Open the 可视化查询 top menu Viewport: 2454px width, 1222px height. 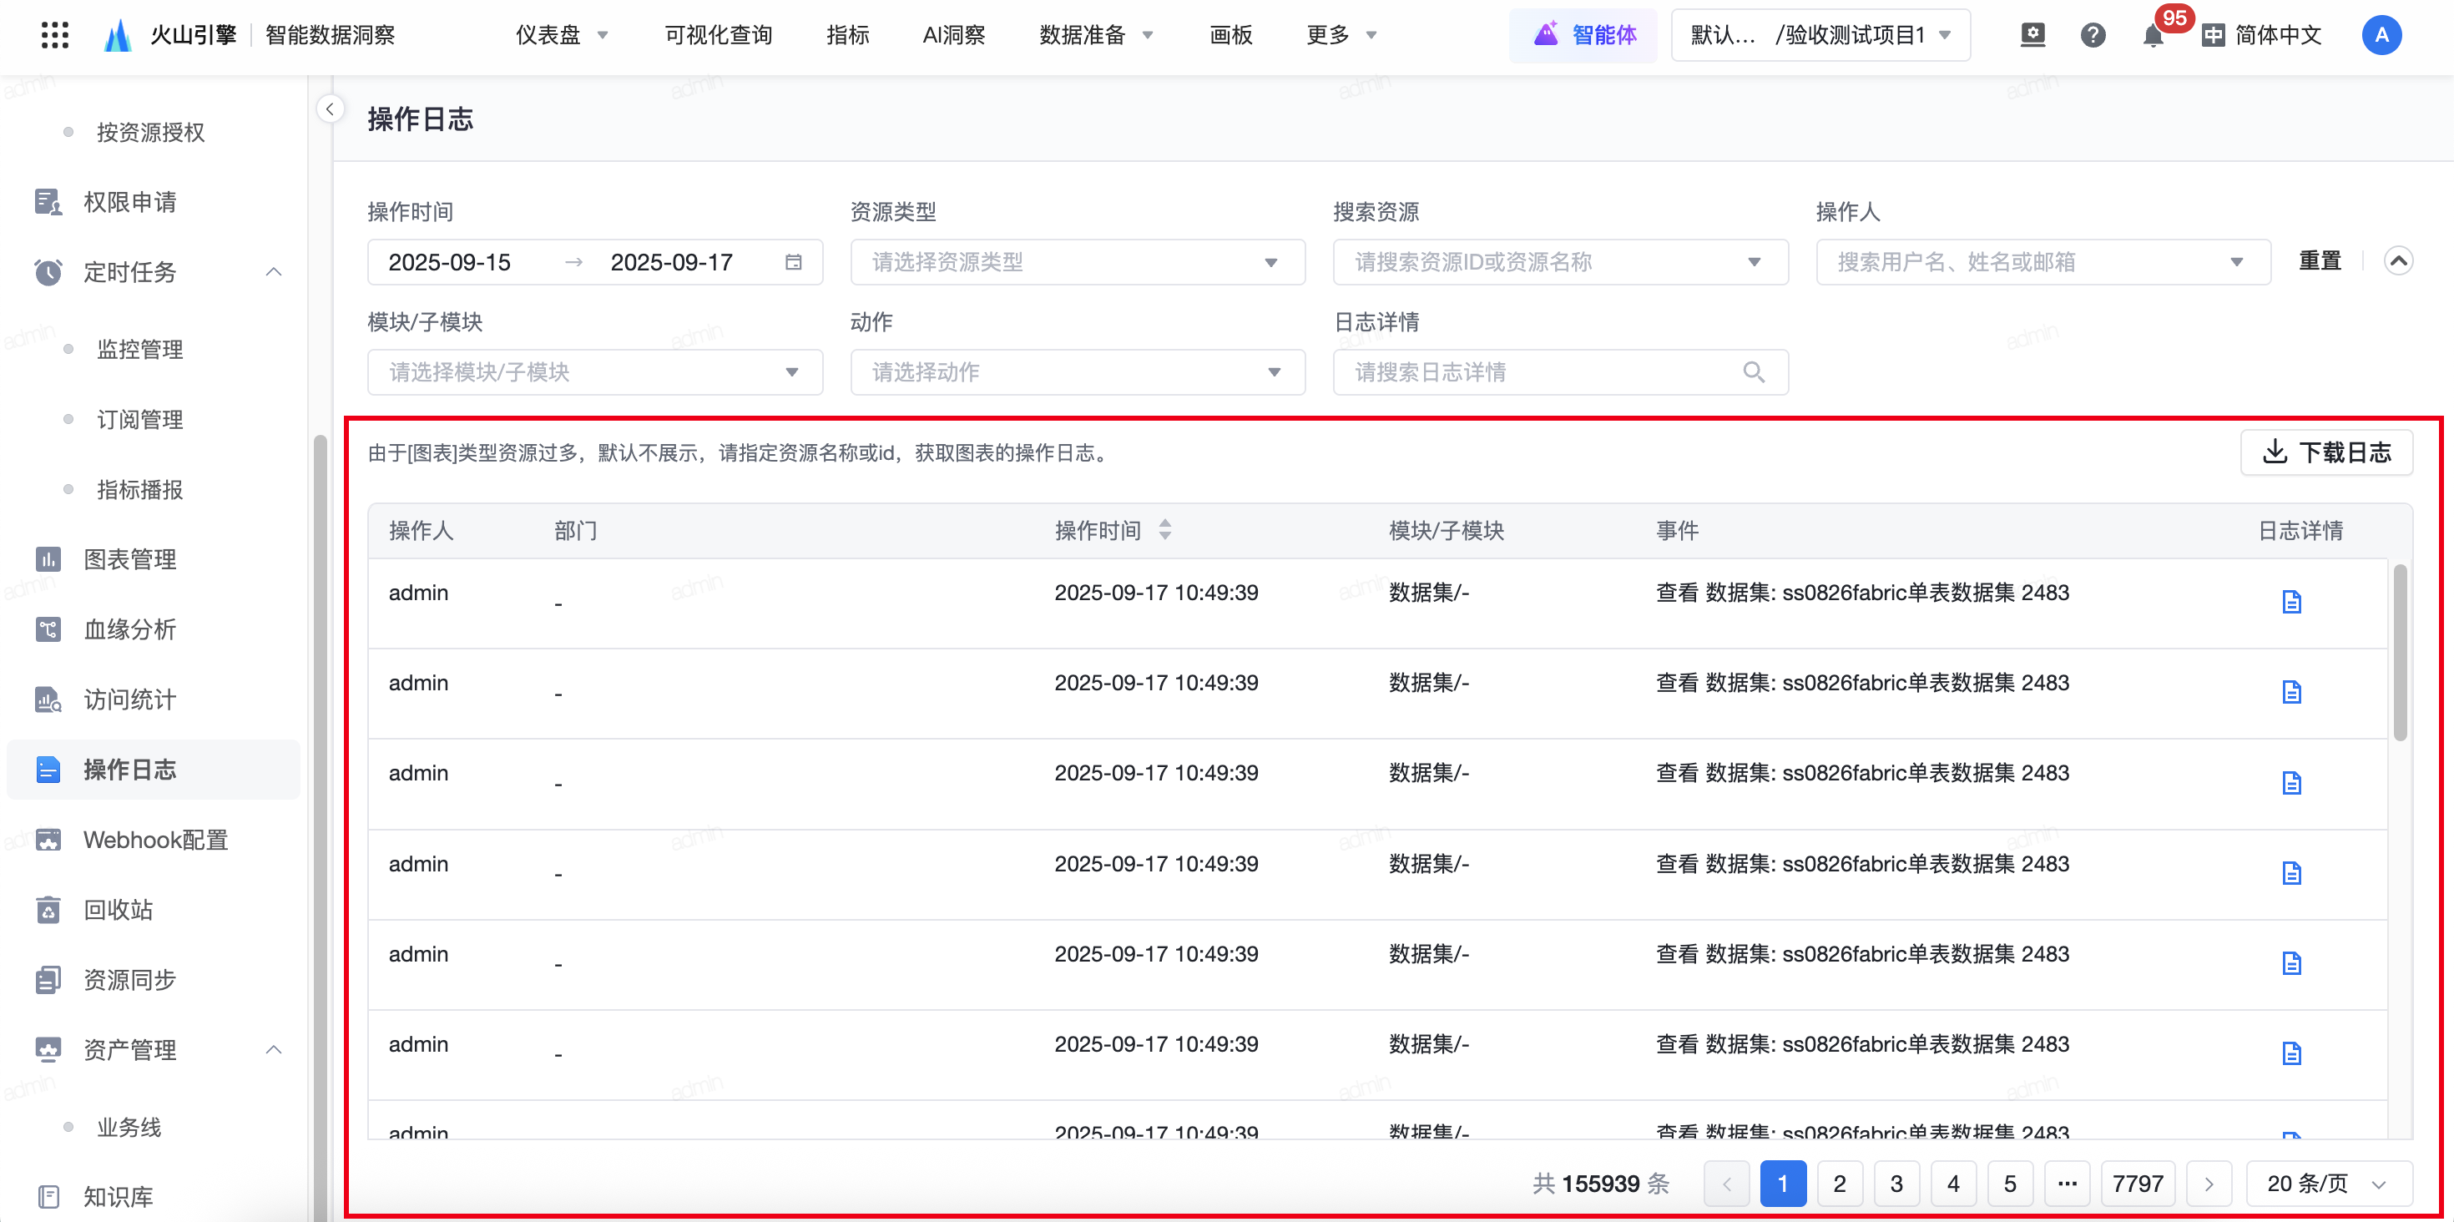(719, 35)
